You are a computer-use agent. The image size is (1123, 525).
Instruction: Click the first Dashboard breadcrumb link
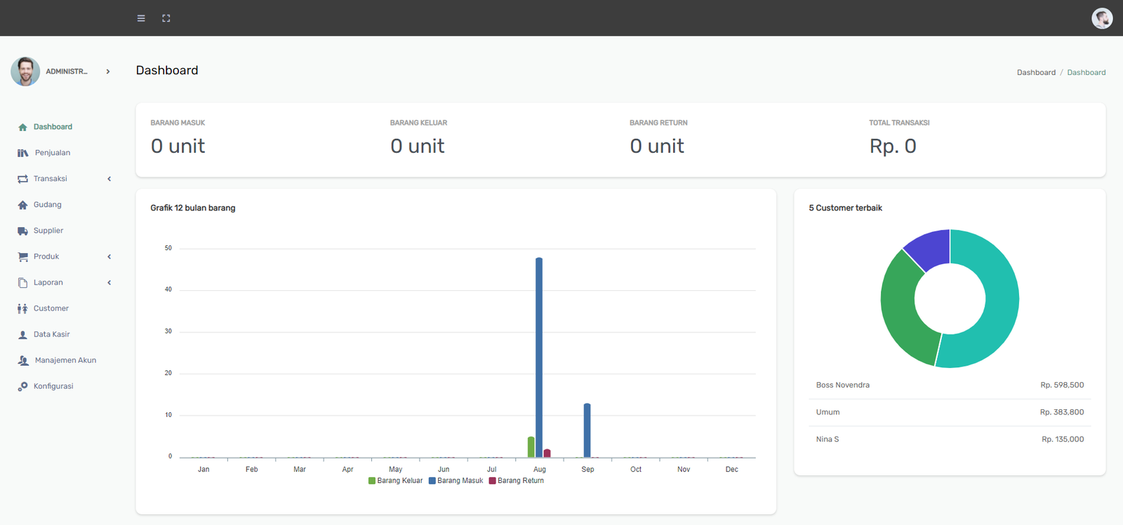[1036, 72]
